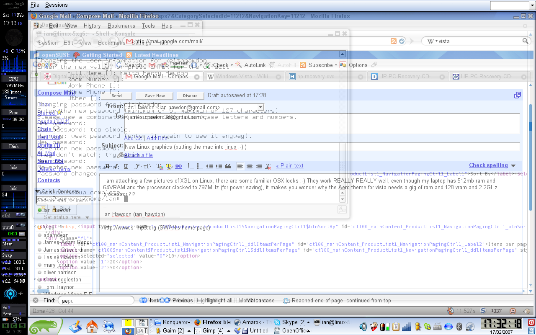
Task: Close the Find bar with the X icon
Action: click(36, 300)
